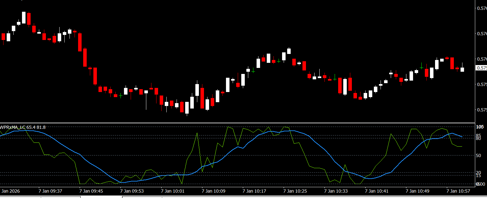487x198 pixels.
Task: Click the WPRxMA_LC indicator label
Action: tap(23, 127)
